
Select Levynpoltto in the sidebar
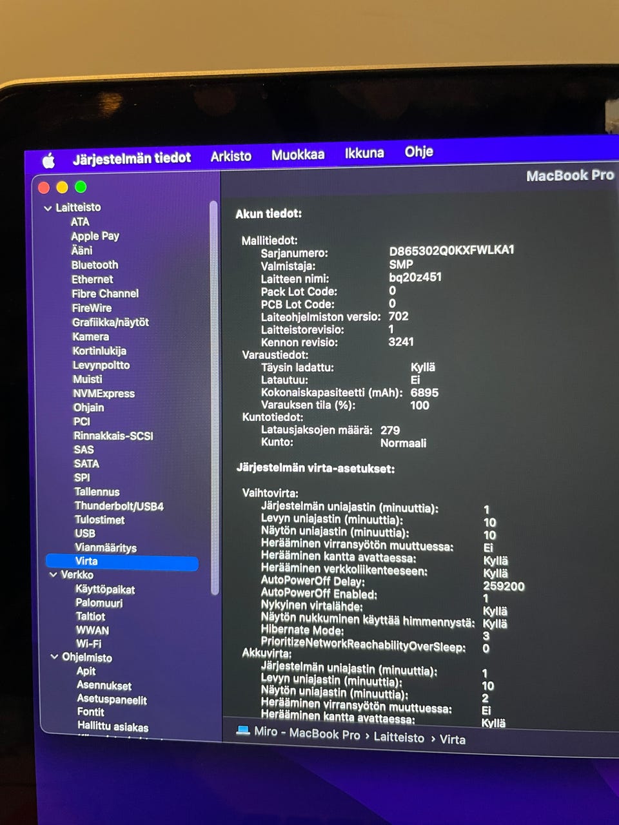click(x=101, y=365)
